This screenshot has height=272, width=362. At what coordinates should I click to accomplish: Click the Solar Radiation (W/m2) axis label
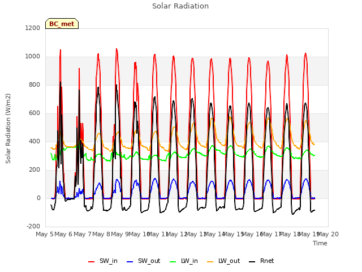tap(8, 129)
